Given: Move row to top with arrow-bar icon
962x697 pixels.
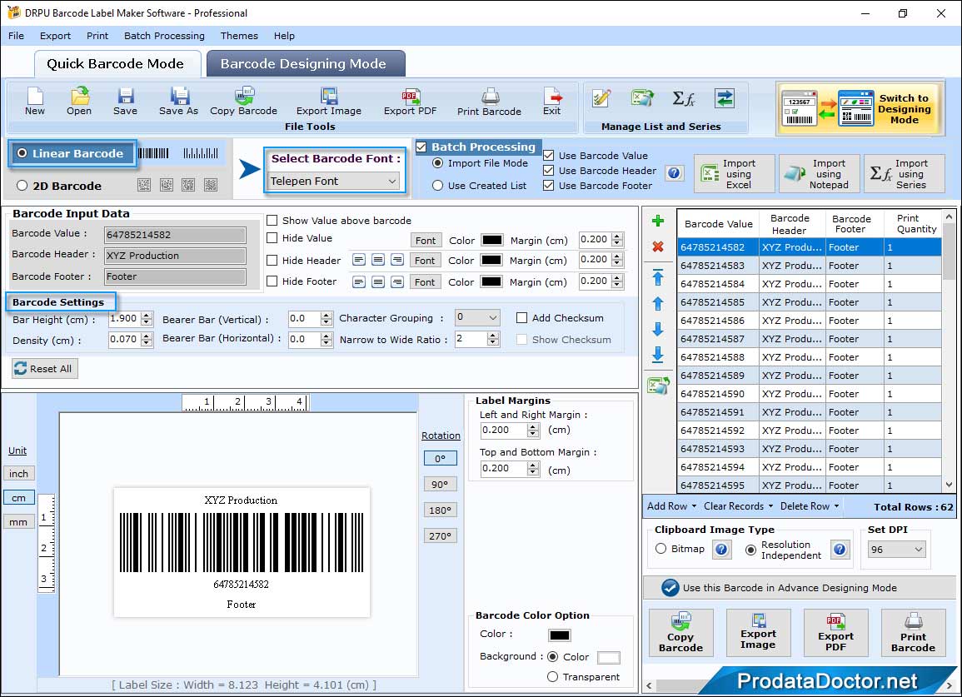Looking at the screenshot, I should pos(658,277).
